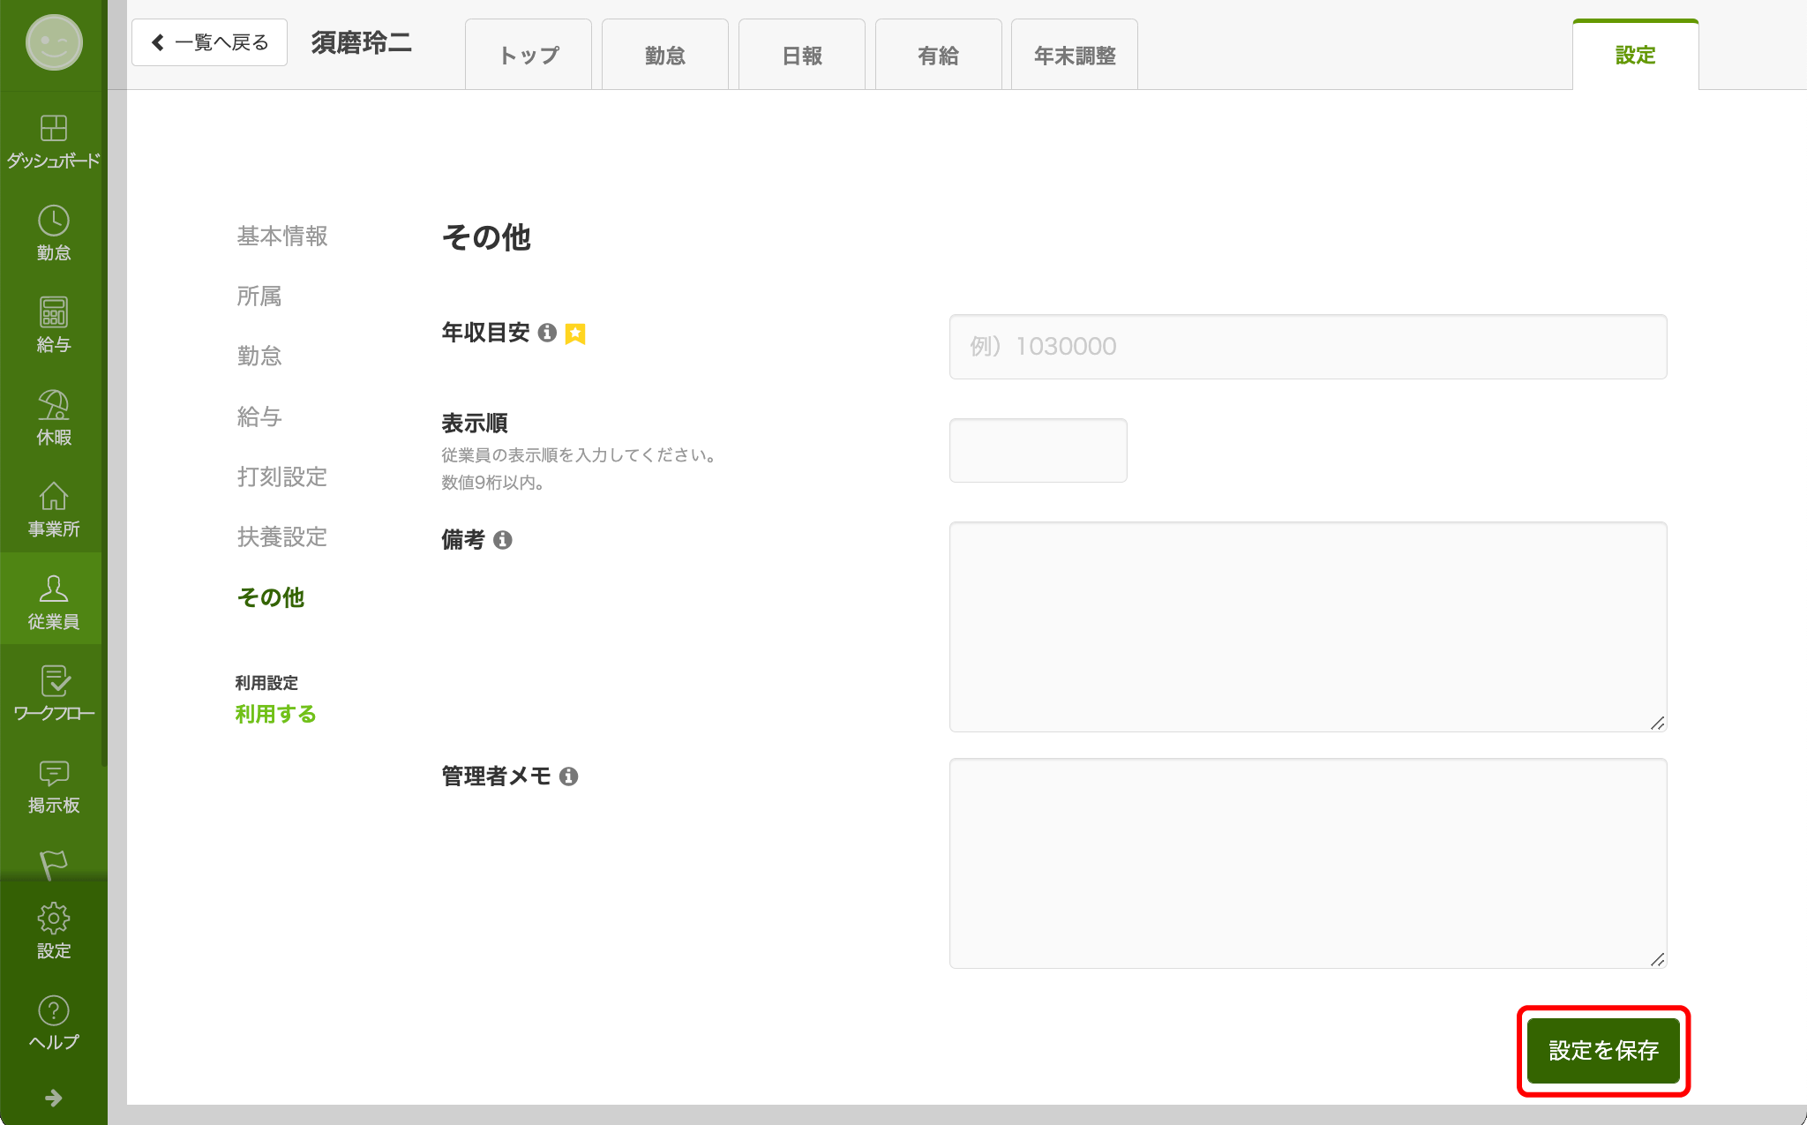Open 打刻設定 settings section
Screen dimensions: 1807x1125
pyautogui.click(x=282, y=476)
